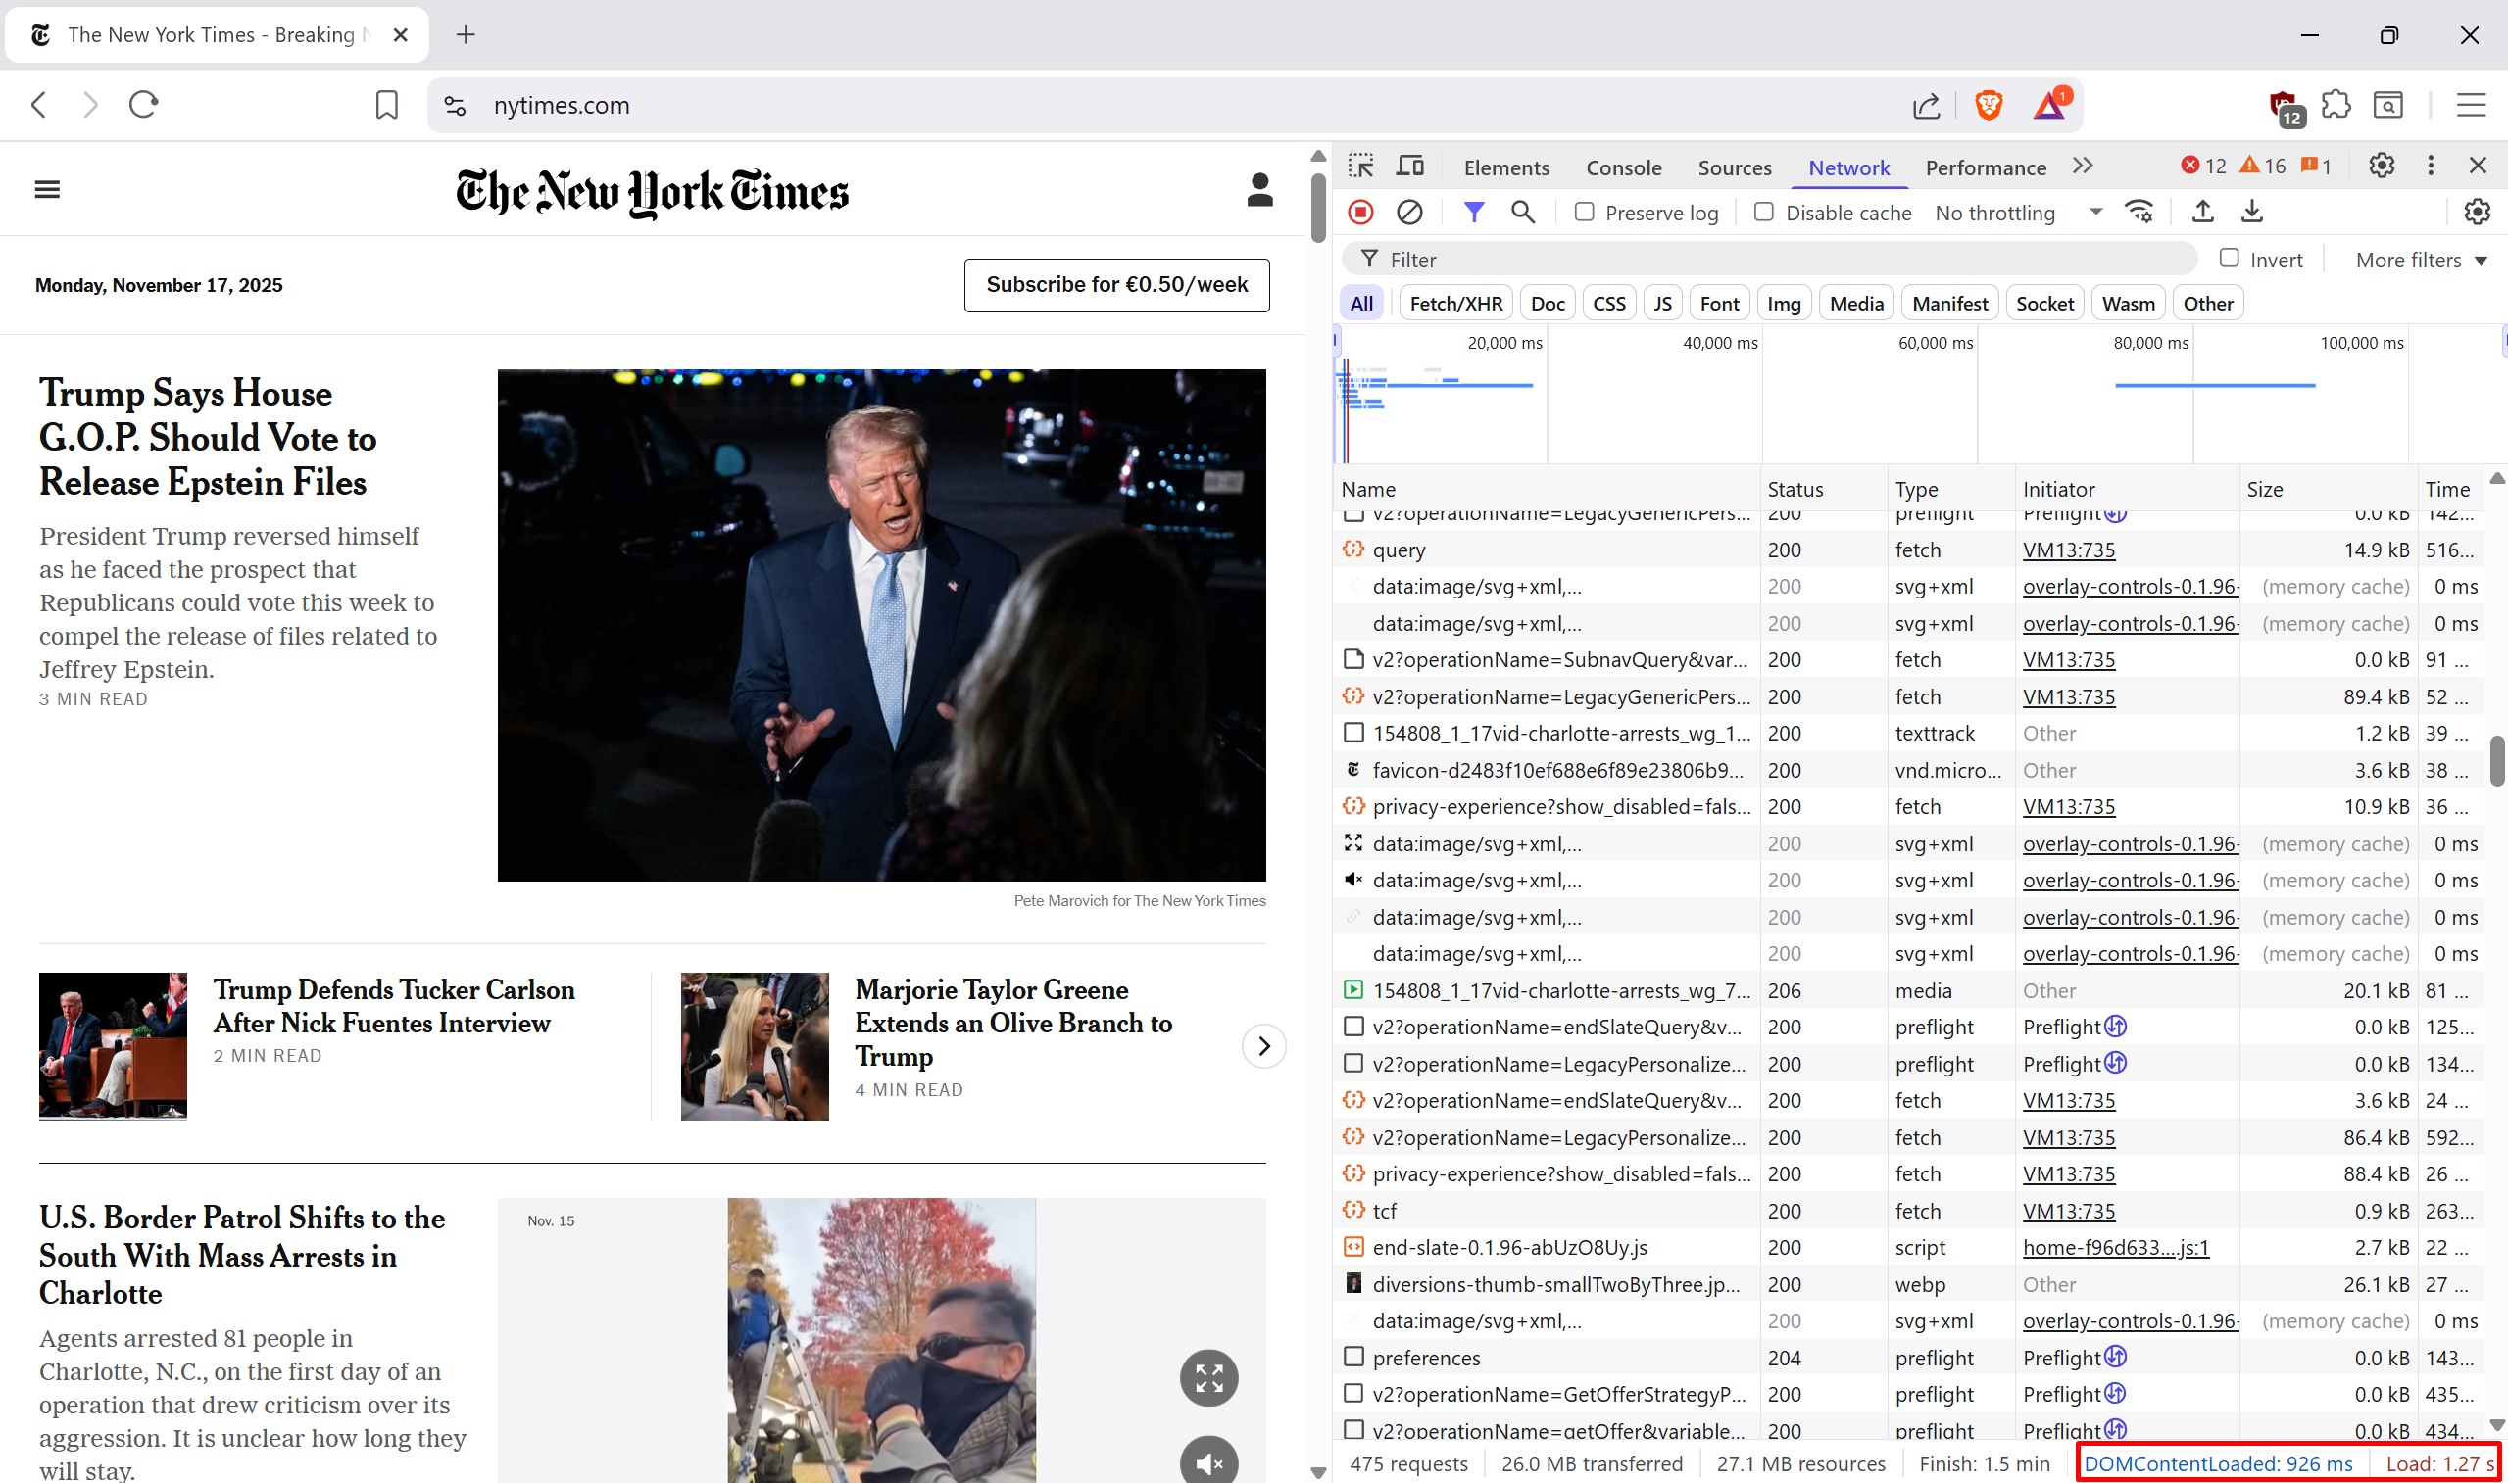This screenshot has width=2508, height=1483.
Task: Switch to Sources tab
Action: coord(1735,167)
